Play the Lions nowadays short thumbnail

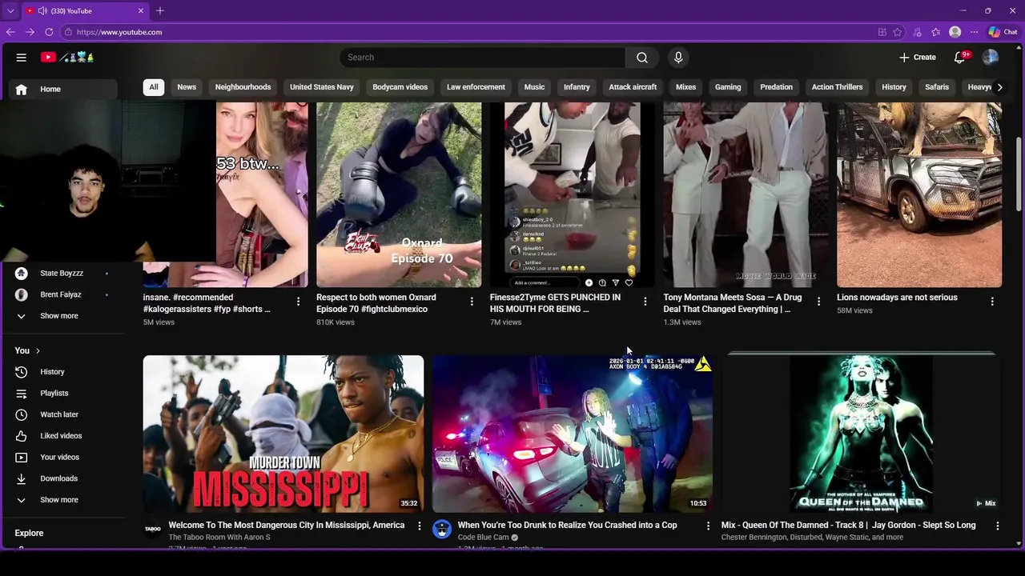(x=919, y=194)
